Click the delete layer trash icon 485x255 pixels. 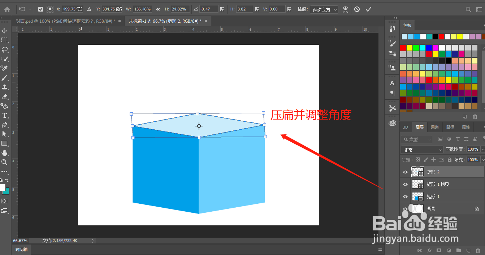click(x=478, y=250)
